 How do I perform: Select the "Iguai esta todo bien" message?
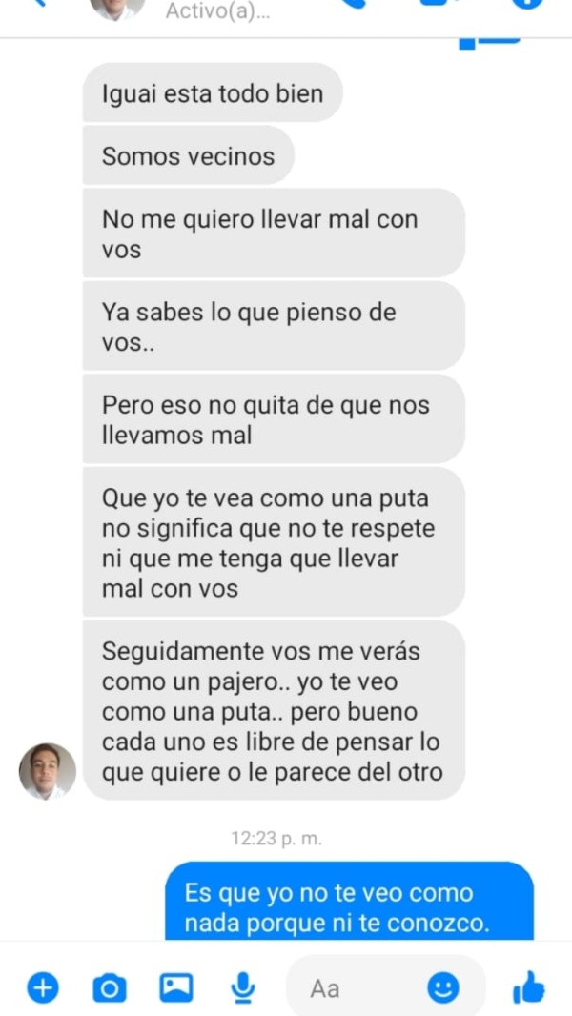(x=213, y=93)
